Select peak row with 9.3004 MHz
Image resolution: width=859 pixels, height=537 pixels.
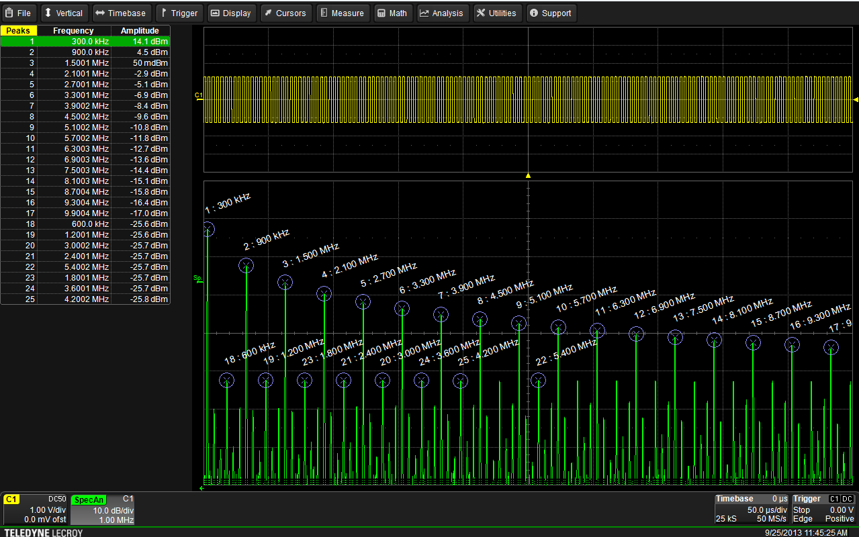coord(85,203)
